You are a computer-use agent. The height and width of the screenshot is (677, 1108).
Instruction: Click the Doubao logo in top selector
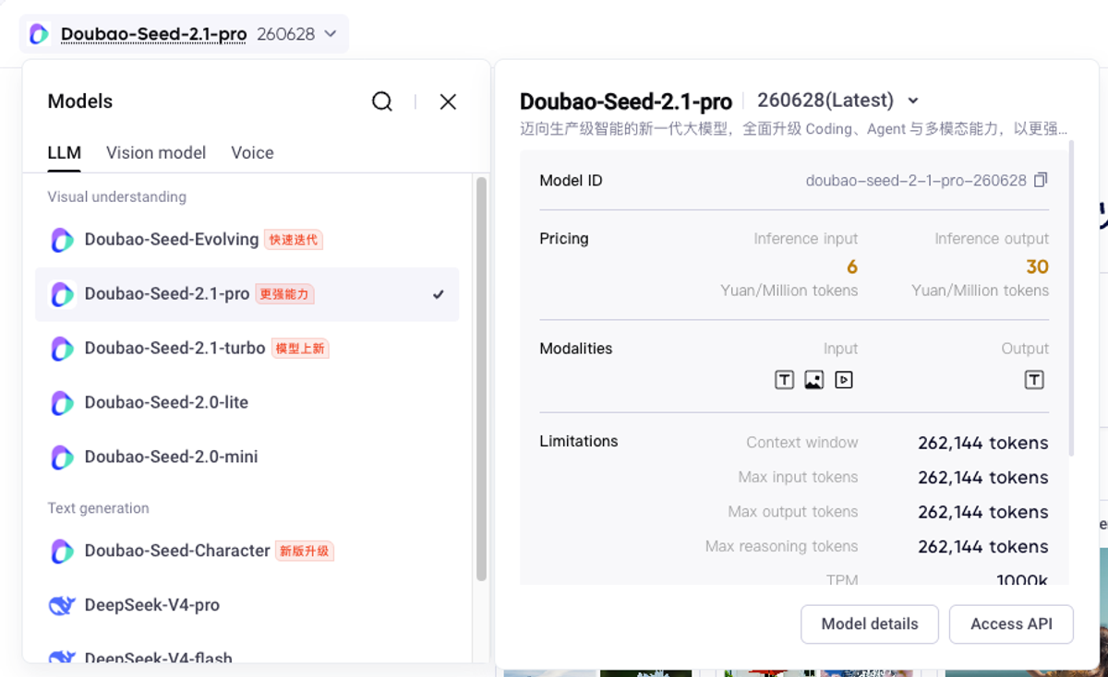pos(39,34)
